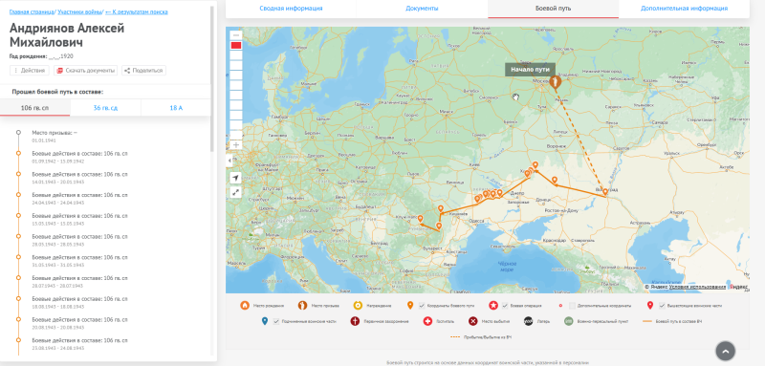This screenshot has width=765, height=366.
Task: Enable 'Дополнительные координаты' checkbox
Action: [x=572, y=306]
